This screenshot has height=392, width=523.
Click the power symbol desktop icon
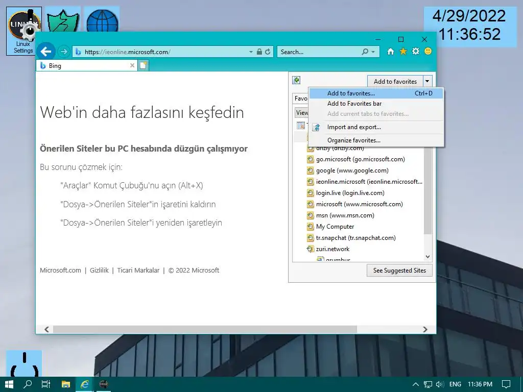pyautogui.click(x=24, y=363)
